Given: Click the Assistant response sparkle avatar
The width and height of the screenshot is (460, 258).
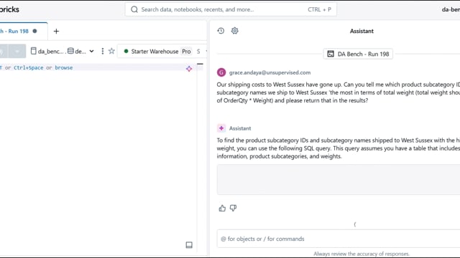Looking at the screenshot, I should (x=221, y=128).
